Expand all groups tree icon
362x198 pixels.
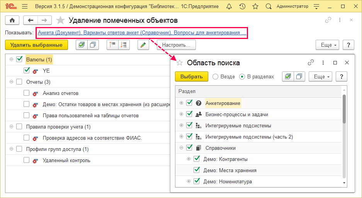[x=124, y=45]
